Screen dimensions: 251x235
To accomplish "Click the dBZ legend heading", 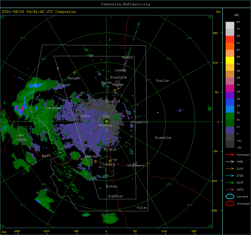I will (x=236, y=15).
